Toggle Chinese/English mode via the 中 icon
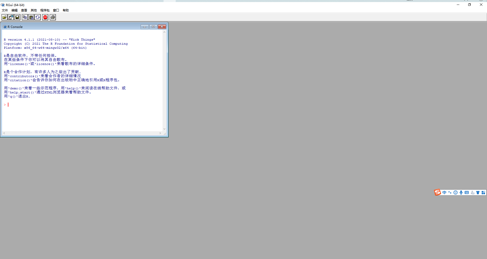Viewport: 487px width, 259px height. click(x=444, y=192)
